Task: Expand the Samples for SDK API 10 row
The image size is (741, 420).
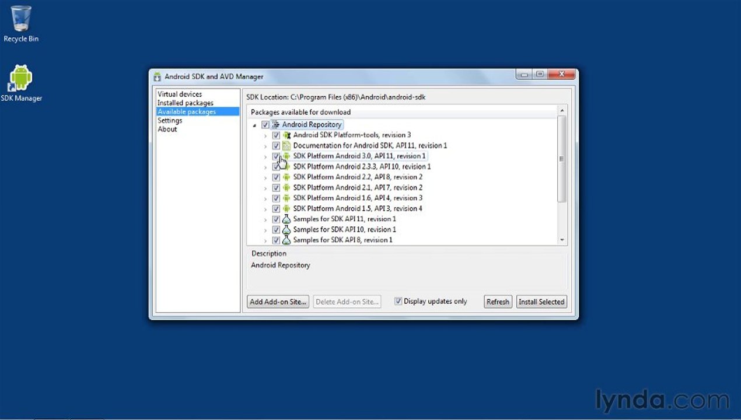Action: pyautogui.click(x=265, y=230)
